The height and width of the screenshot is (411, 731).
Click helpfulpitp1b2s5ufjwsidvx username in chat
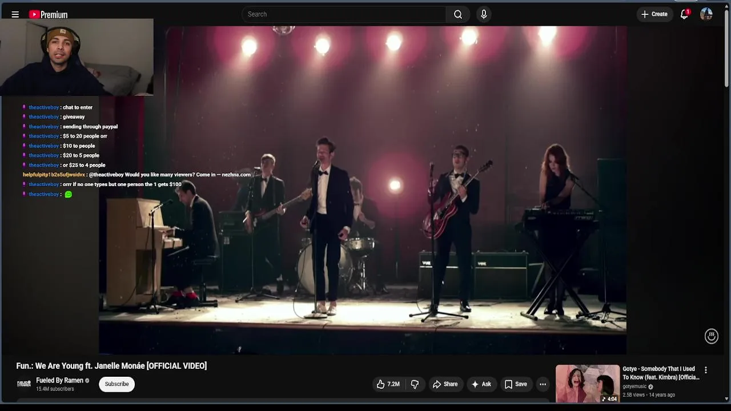pyautogui.click(x=54, y=175)
